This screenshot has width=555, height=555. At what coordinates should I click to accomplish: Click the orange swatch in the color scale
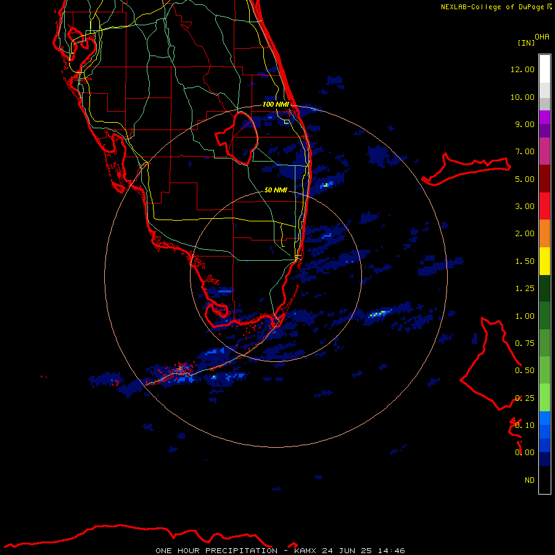545,234
